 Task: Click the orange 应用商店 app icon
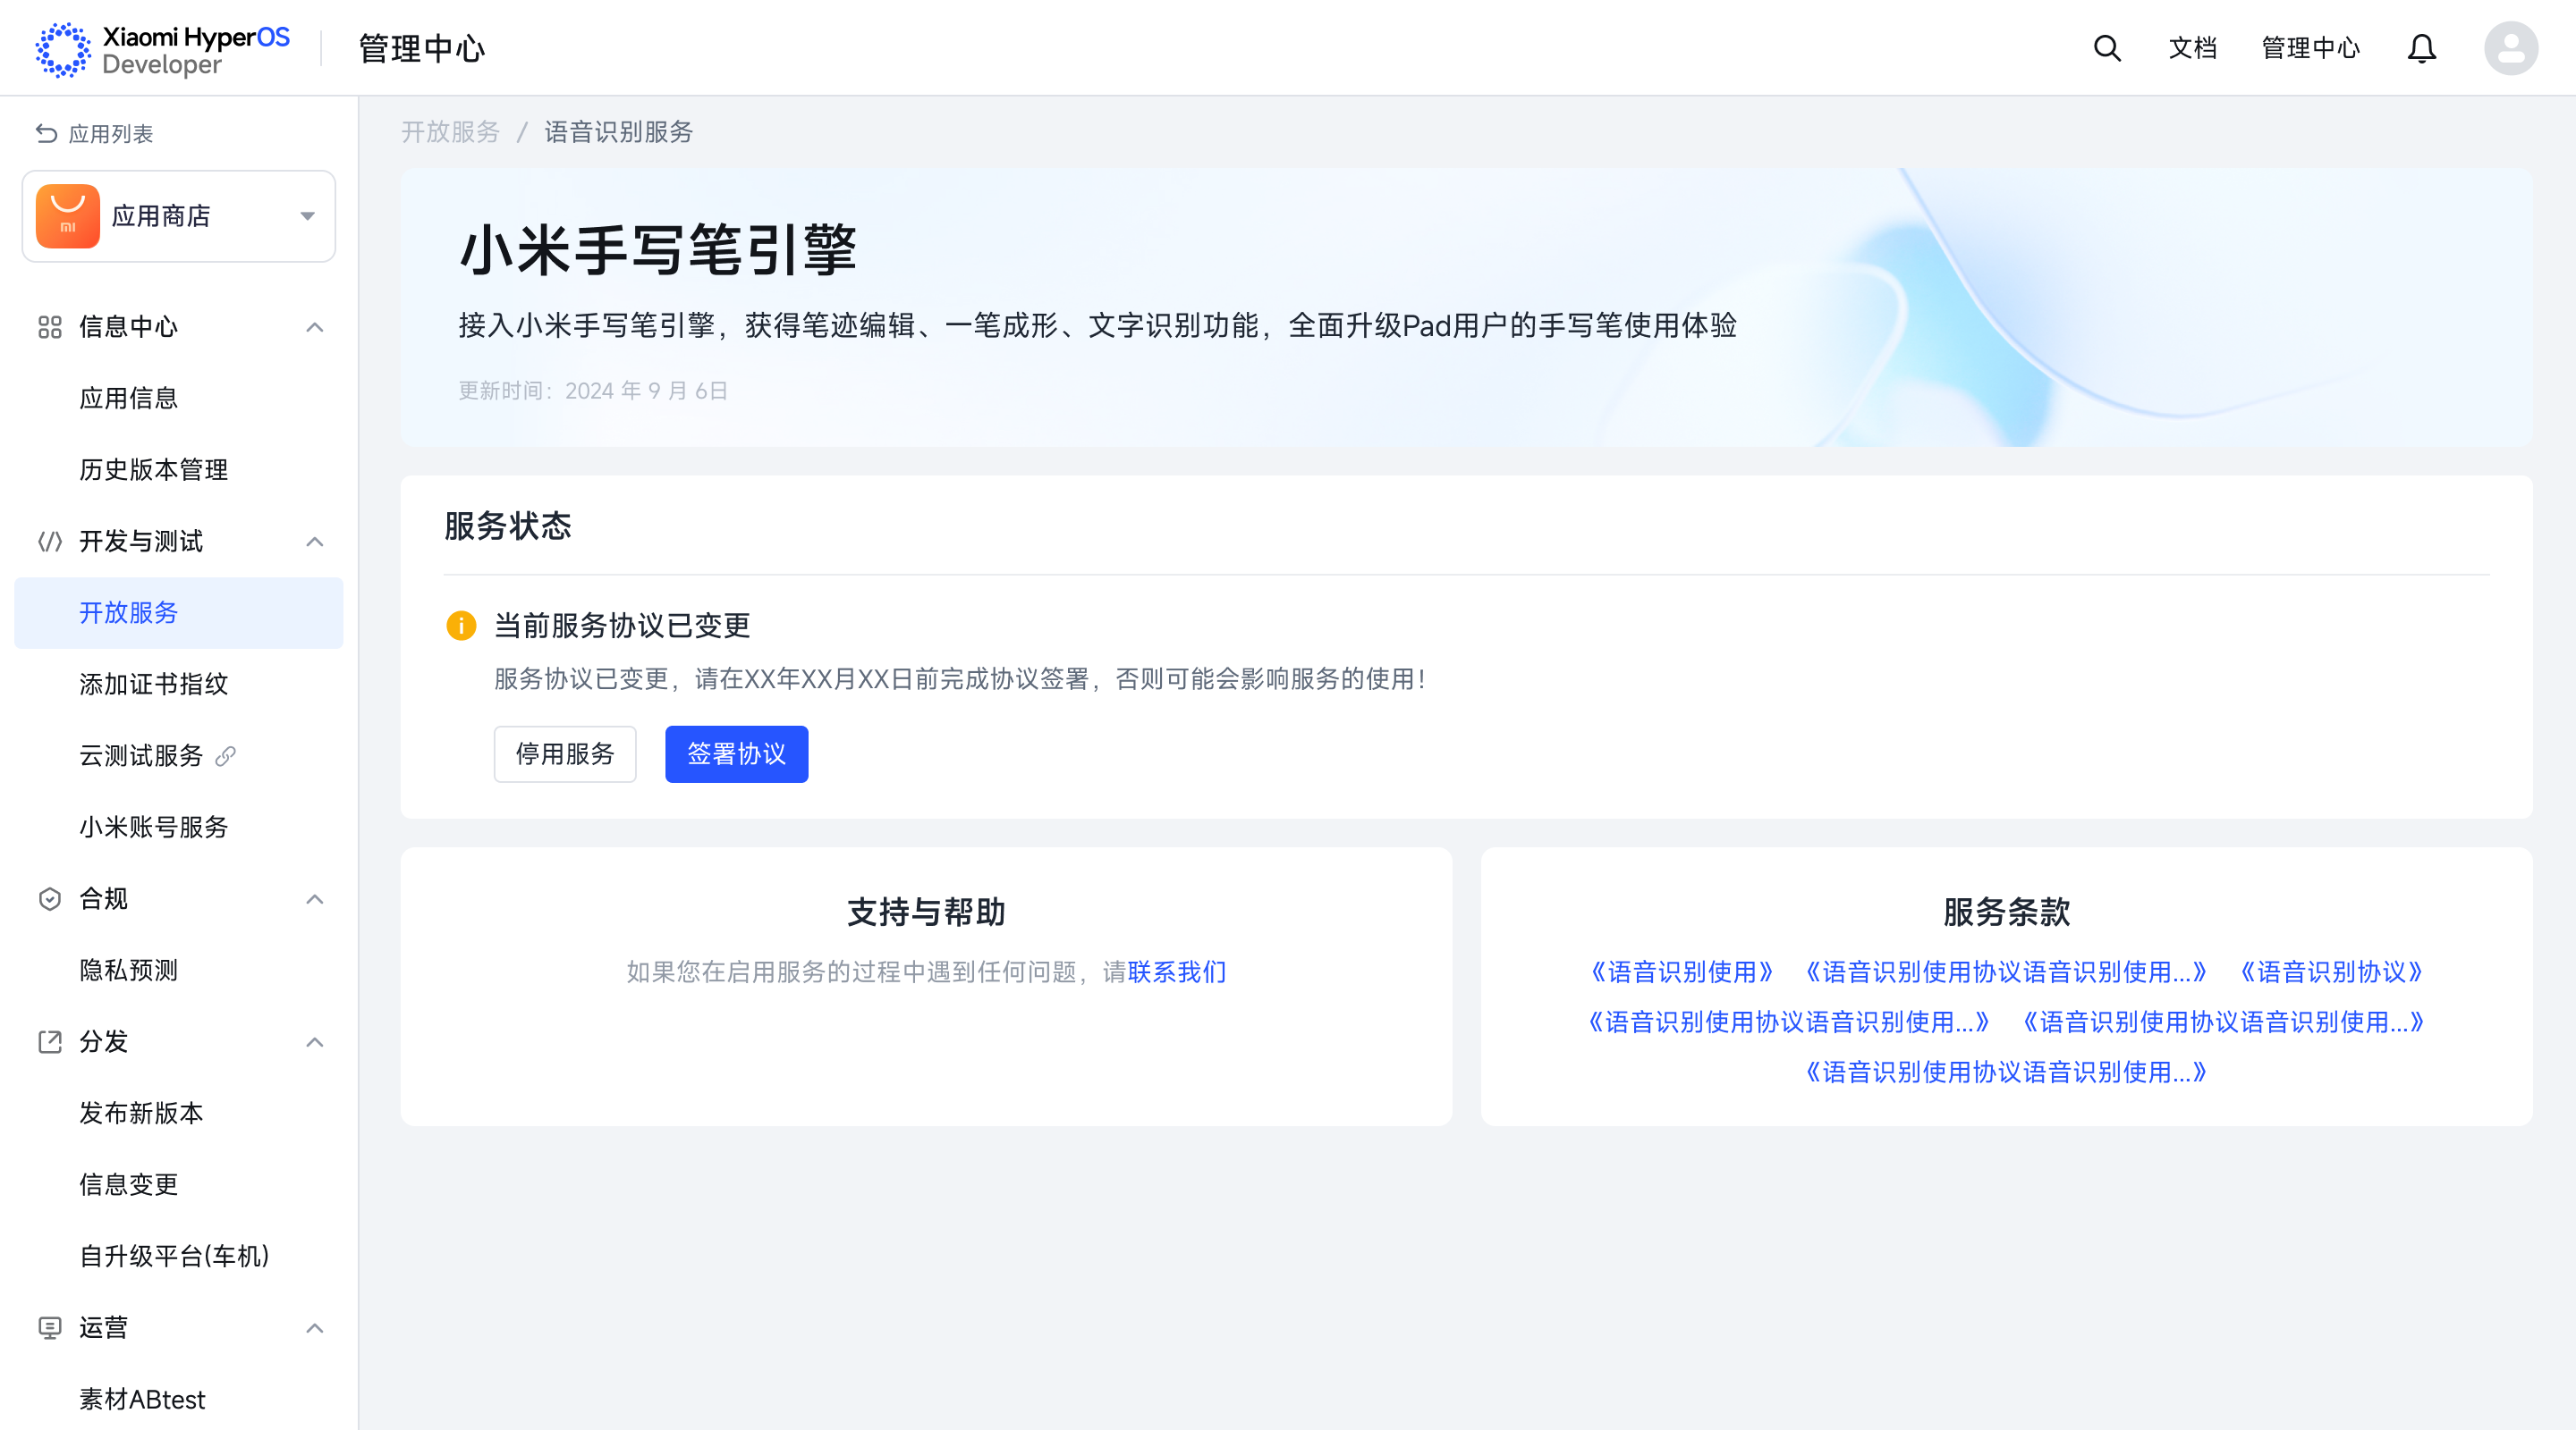68,216
